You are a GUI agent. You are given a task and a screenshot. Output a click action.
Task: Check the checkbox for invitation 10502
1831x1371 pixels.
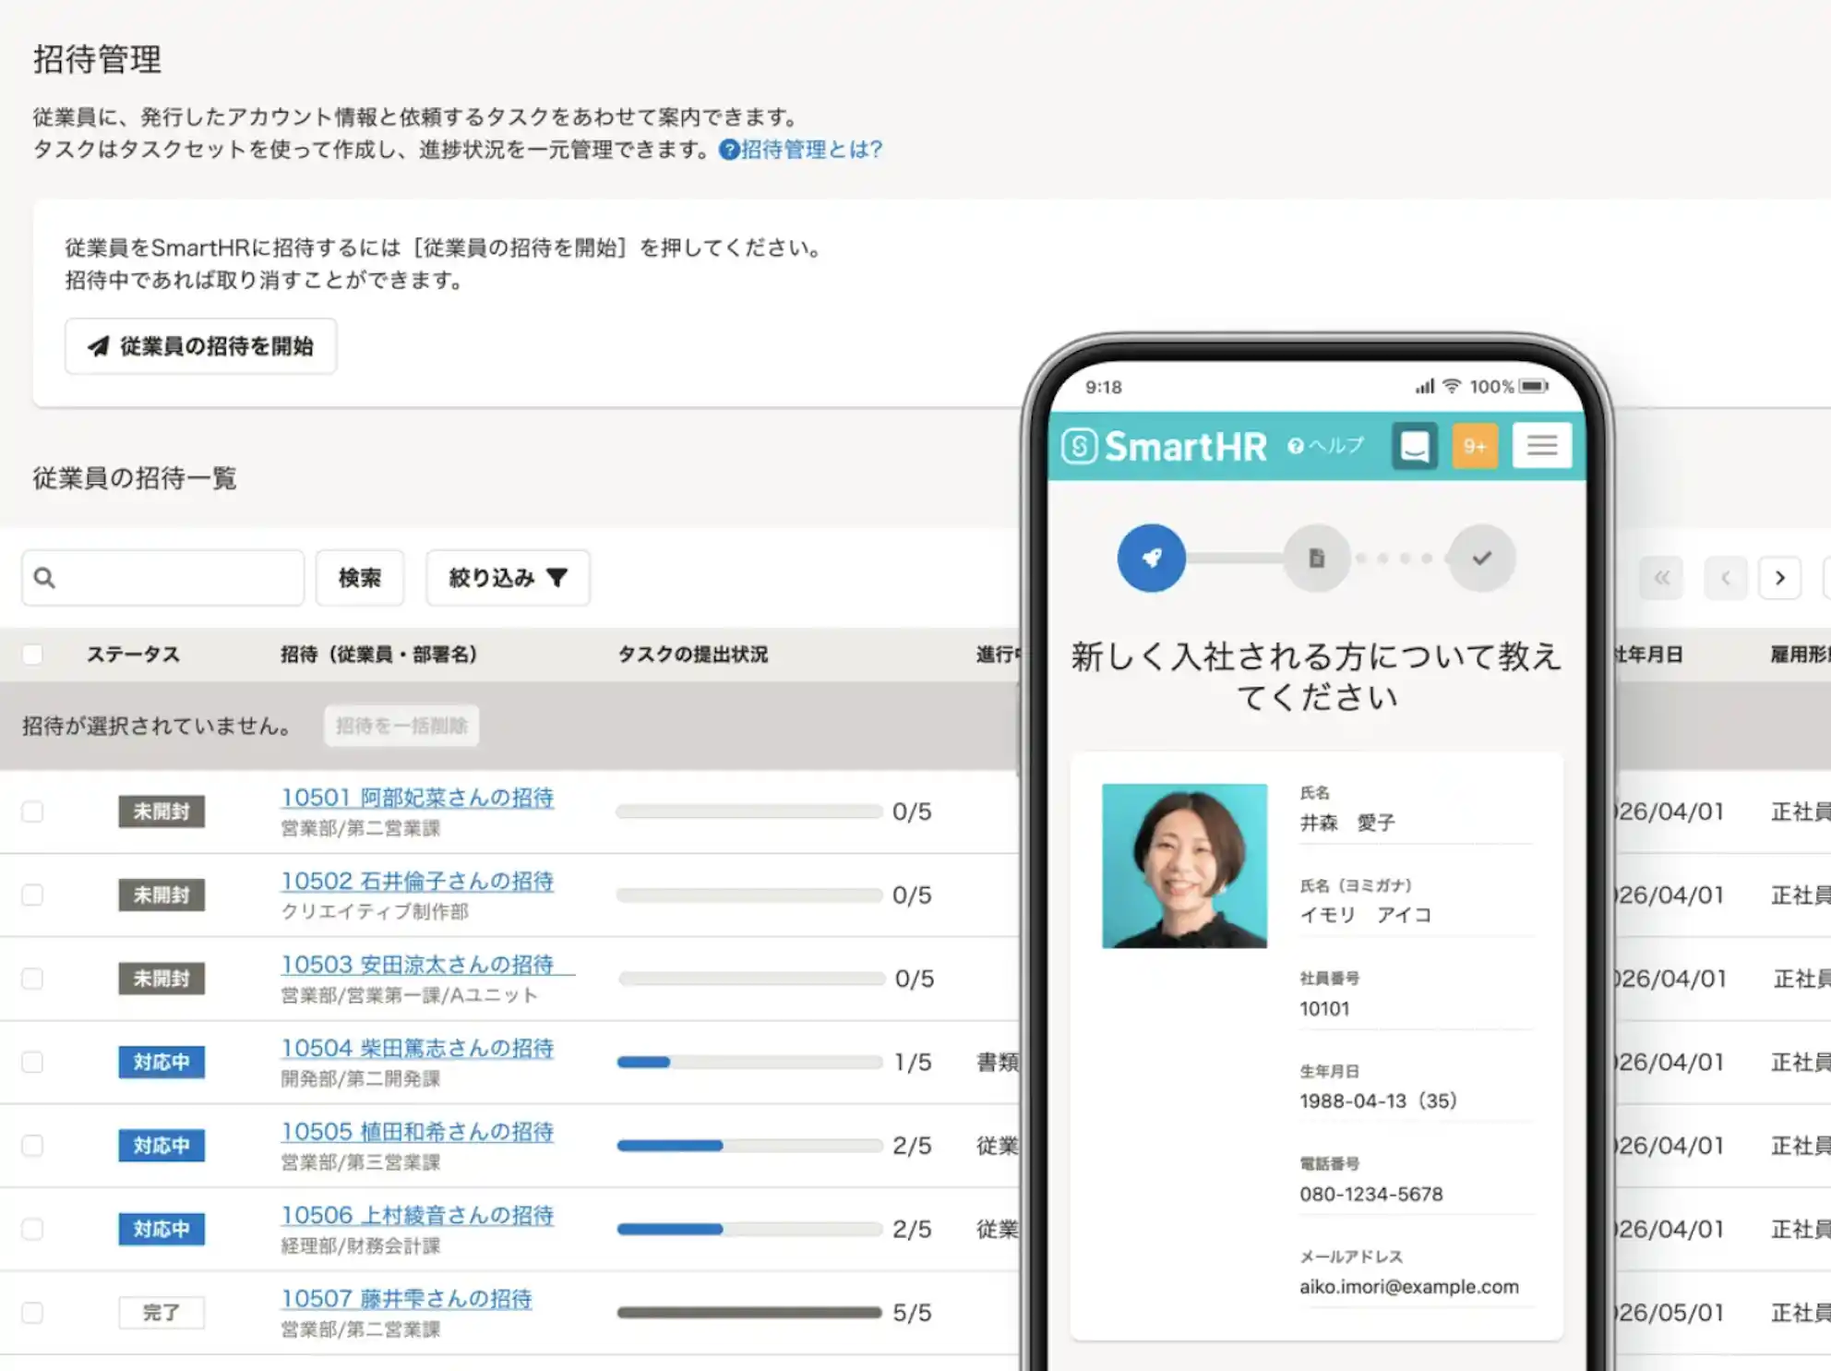click(32, 895)
